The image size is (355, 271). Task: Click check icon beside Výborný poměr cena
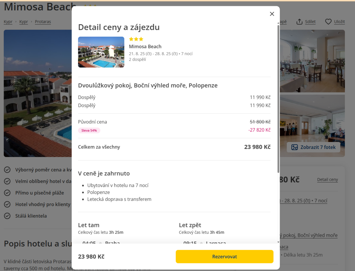coord(7,170)
